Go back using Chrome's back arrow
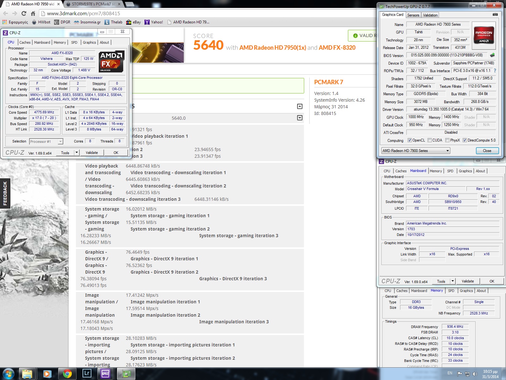 click(x=5, y=13)
